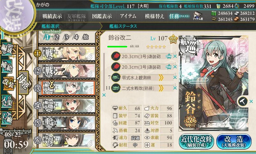Remove the 零式水上観測機 with its X
The image size is (256, 154).
[175, 77]
